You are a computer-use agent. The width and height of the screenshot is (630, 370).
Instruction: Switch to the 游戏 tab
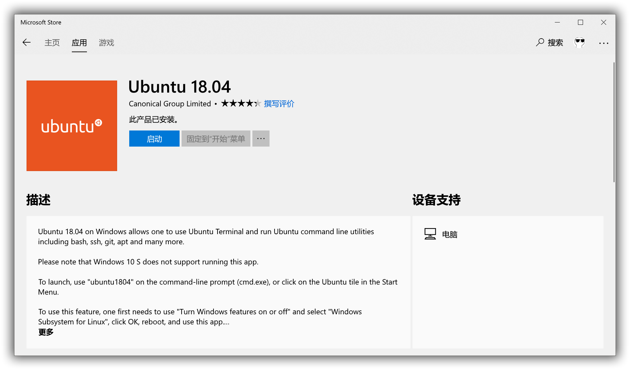click(106, 43)
